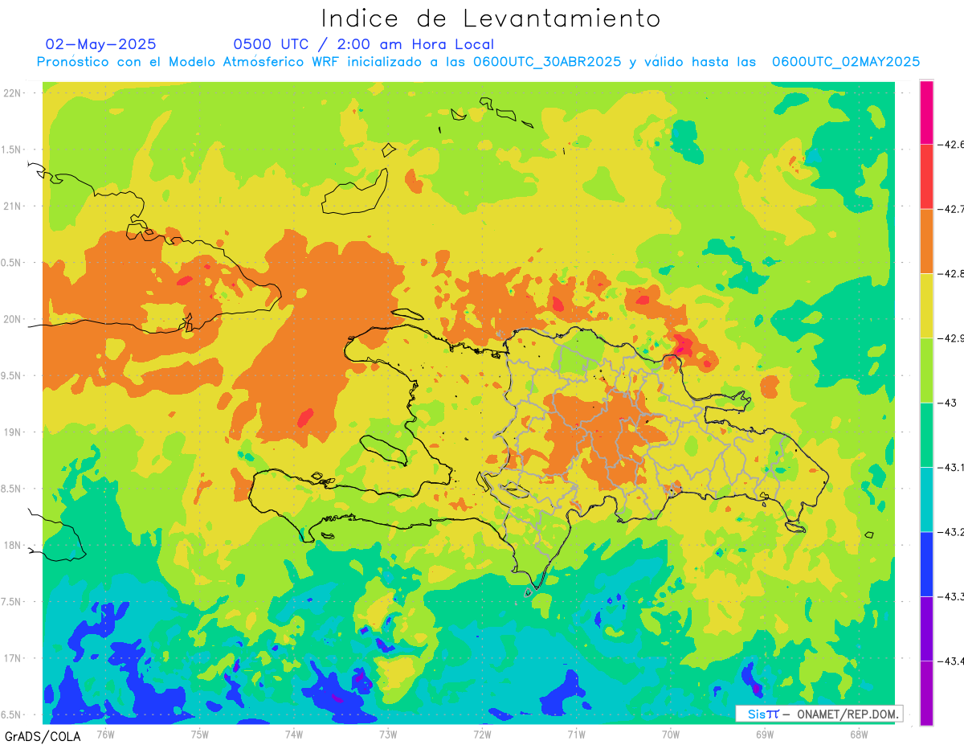
Task: Click the '71W' longitude label
Action: click(576, 734)
